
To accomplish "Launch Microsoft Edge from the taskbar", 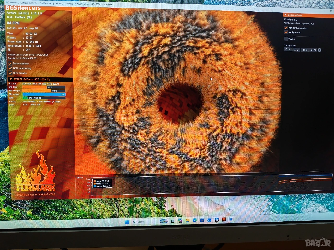I will point(195,220).
